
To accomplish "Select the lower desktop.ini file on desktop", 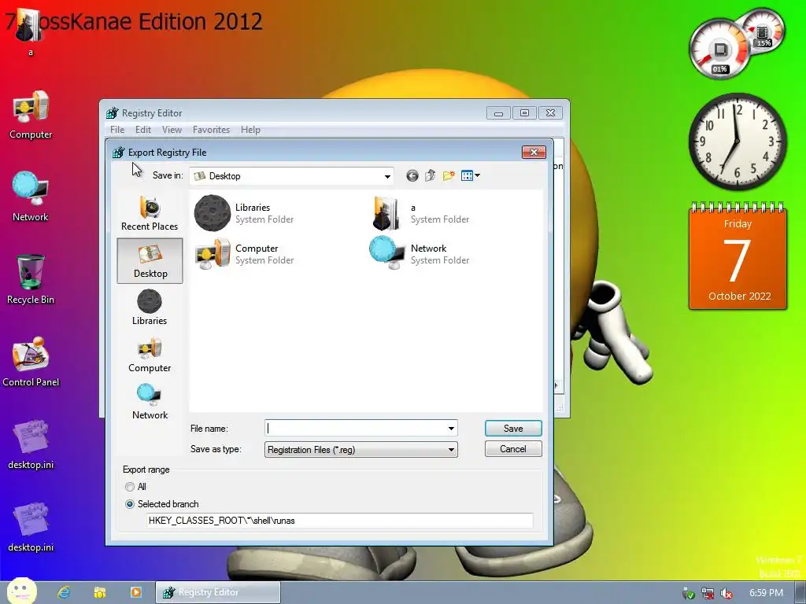I will (31, 527).
